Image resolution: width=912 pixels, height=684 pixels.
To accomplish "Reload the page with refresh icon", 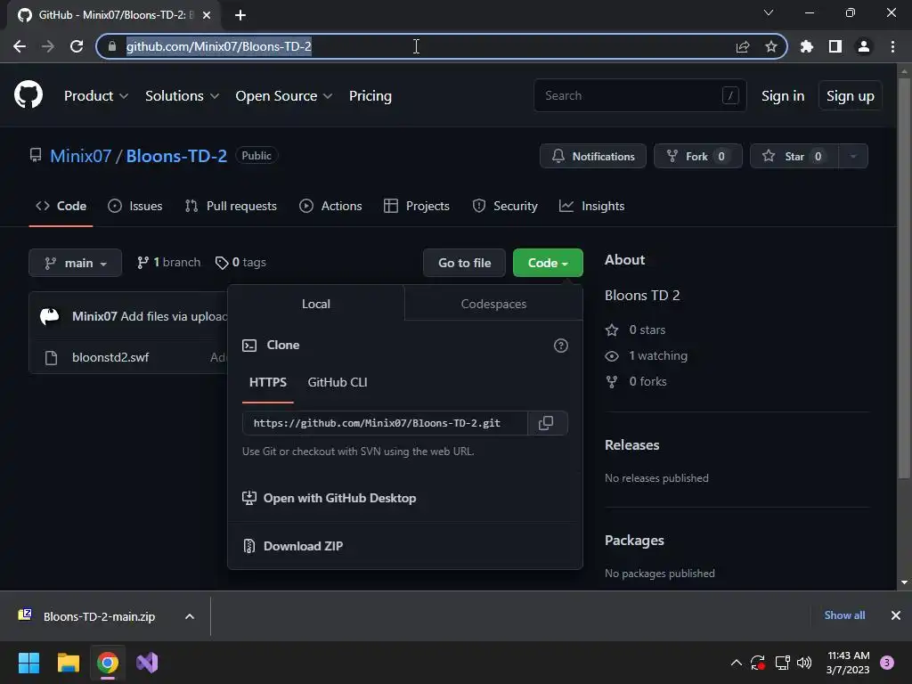I will [77, 46].
